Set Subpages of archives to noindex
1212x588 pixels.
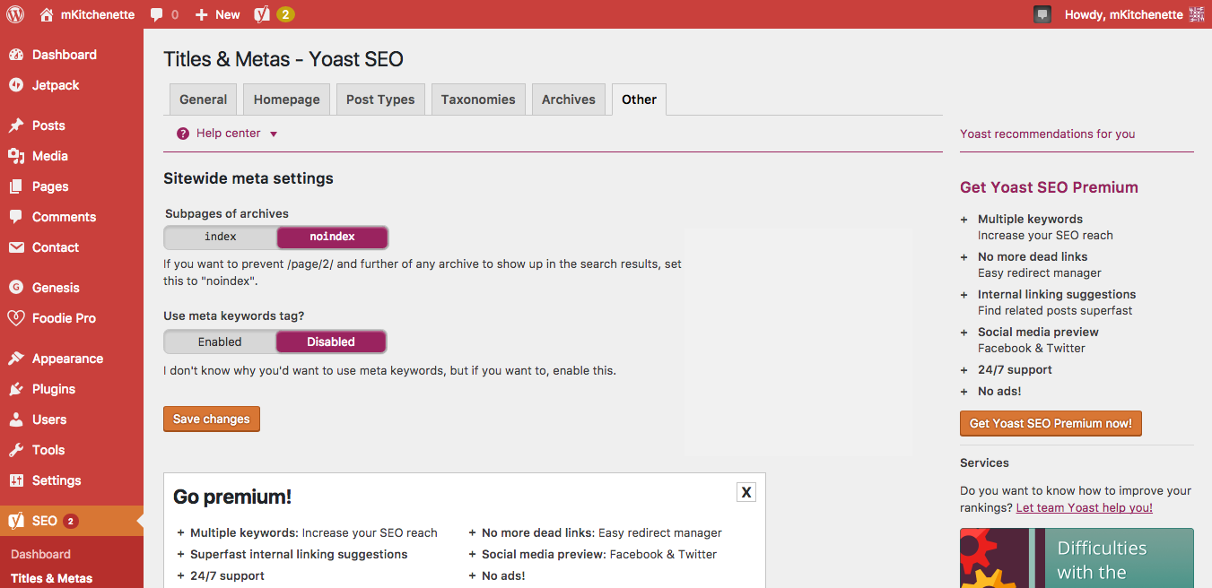tap(332, 237)
